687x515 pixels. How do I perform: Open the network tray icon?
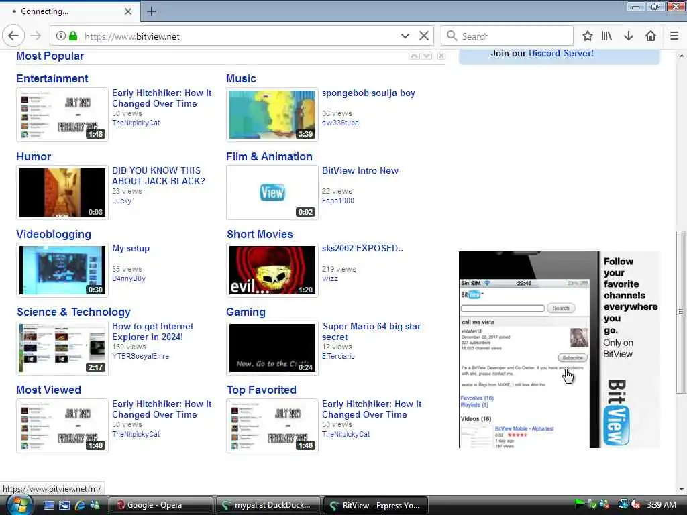click(623, 505)
